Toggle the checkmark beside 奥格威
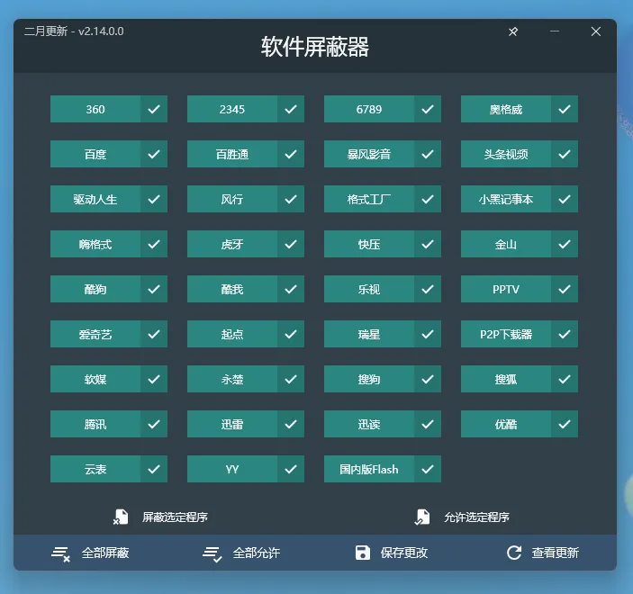This screenshot has height=594, width=633. (565, 109)
